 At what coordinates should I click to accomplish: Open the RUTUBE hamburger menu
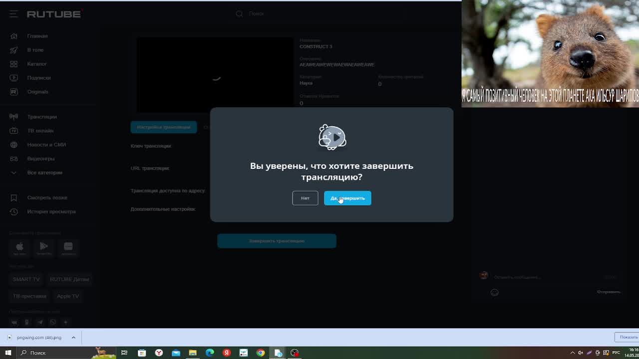point(13,14)
